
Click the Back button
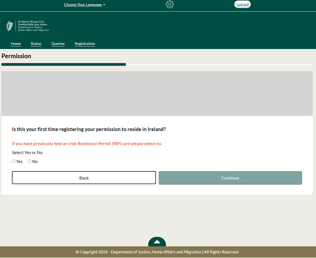[x=84, y=178]
